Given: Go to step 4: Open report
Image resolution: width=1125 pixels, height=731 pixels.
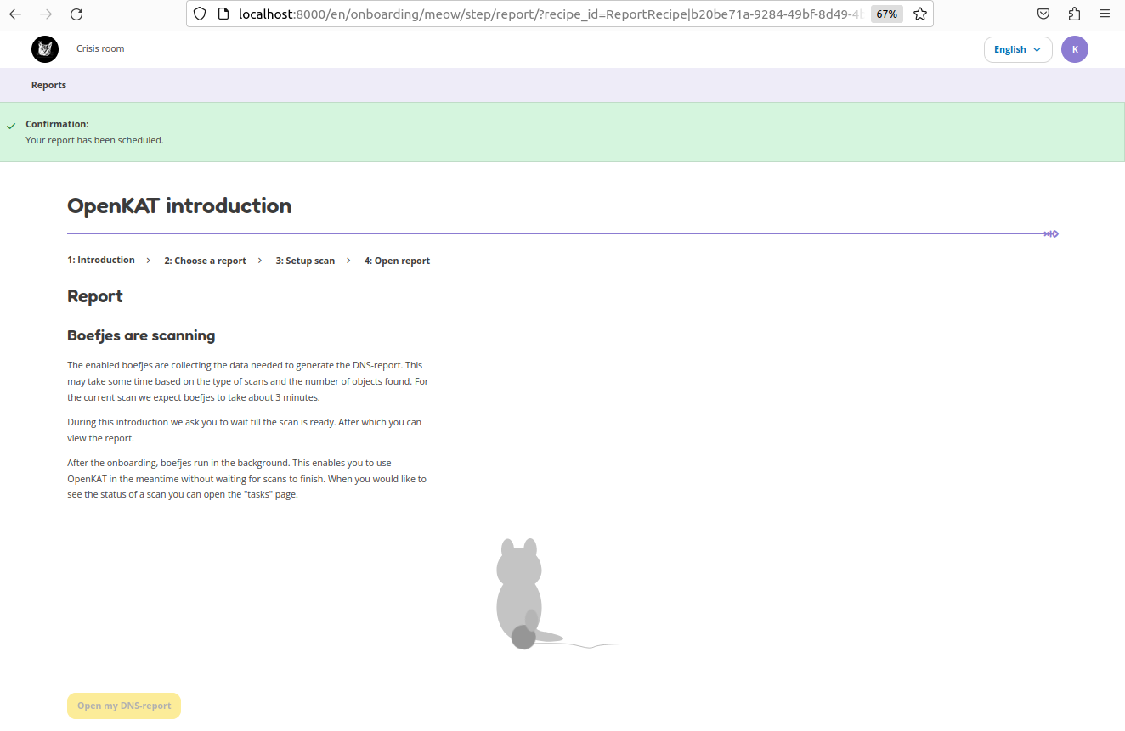Looking at the screenshot, I should point(397,261).
